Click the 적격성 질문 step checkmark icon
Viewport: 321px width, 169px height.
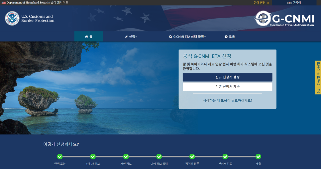point(192,156)
